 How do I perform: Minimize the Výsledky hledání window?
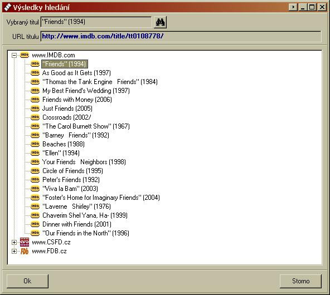pos(303,7)
